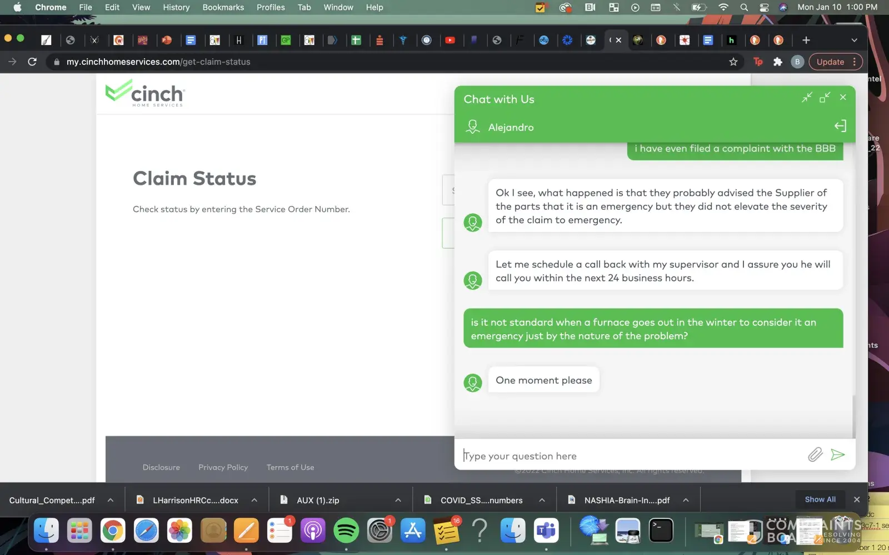
Task: Click the Privacy Policy link
Action: pyautogui.click(x=223, y=467)
